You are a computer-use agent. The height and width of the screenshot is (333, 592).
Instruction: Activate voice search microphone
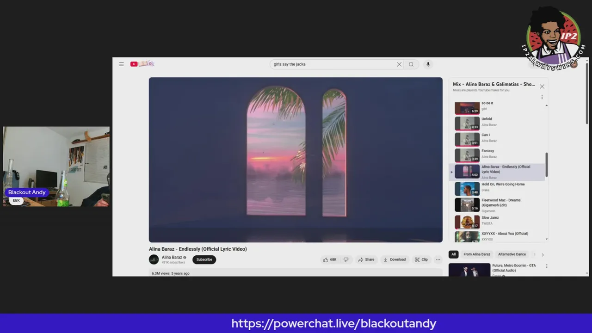click(428, 64)
